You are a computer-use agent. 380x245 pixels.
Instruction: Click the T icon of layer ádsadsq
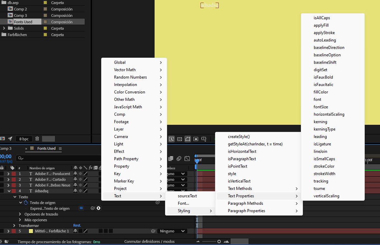[x=31, y=191]
